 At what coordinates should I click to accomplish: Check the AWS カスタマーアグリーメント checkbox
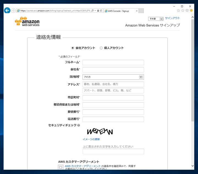coord(61,167)
